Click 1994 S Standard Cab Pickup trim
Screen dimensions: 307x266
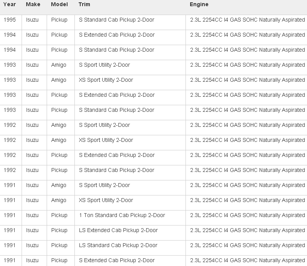(x=116, y=50)
